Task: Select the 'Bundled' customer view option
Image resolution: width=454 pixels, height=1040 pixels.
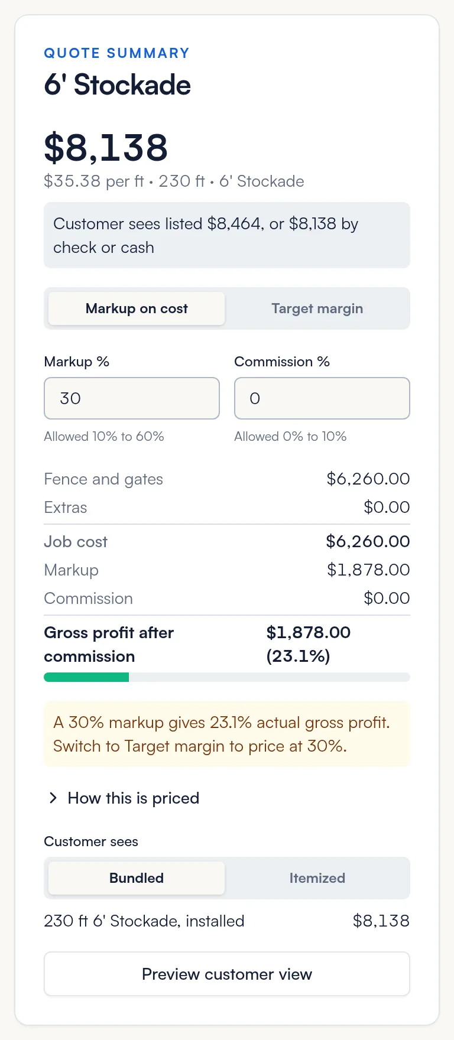Action: point(137,878)
